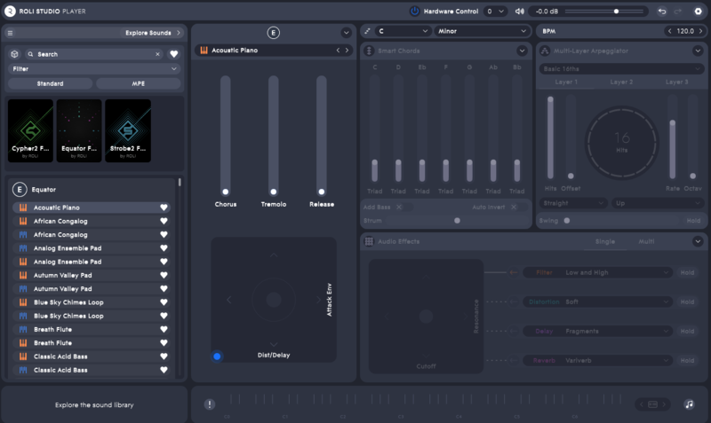
Task: Click the panic exclamation icon near keyboard
Action: pyautogui.click(x=210, y=404)
